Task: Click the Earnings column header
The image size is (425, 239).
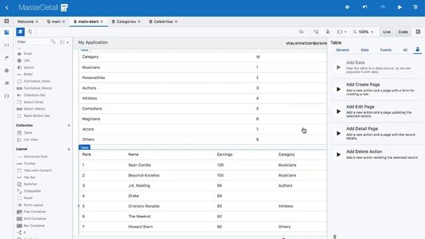Action: click(x=224, y=154)
